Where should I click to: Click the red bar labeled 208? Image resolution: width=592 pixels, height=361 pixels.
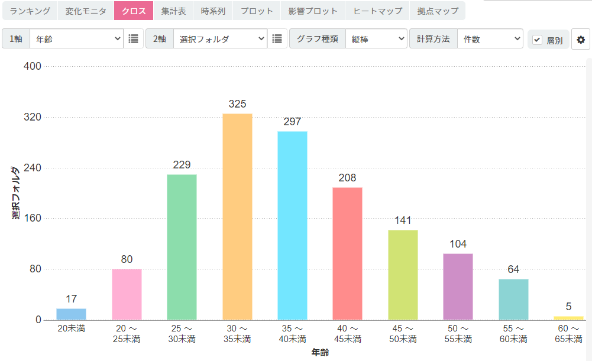(347, 253)
